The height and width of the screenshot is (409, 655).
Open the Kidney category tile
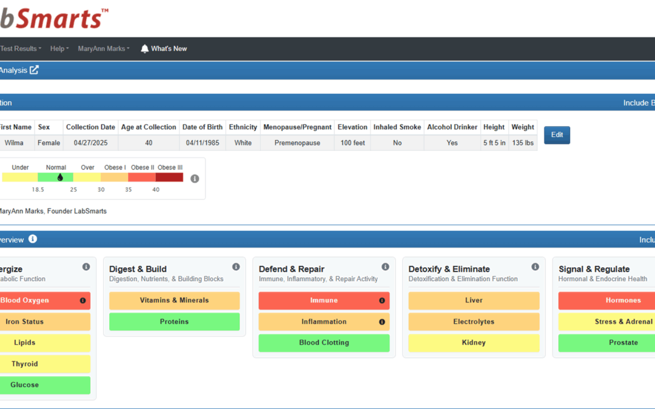tap(474, 342)
